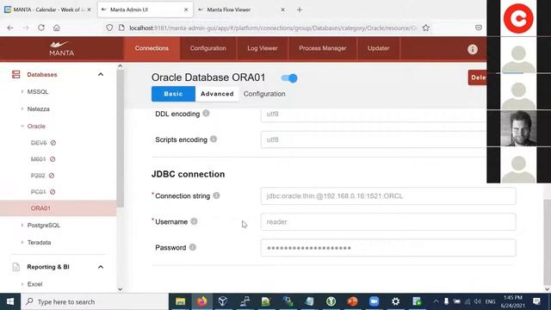Click the sidebar vertical scrollbar
The height and width of the screenshot is (310, 551).
(x=121, y=139)
